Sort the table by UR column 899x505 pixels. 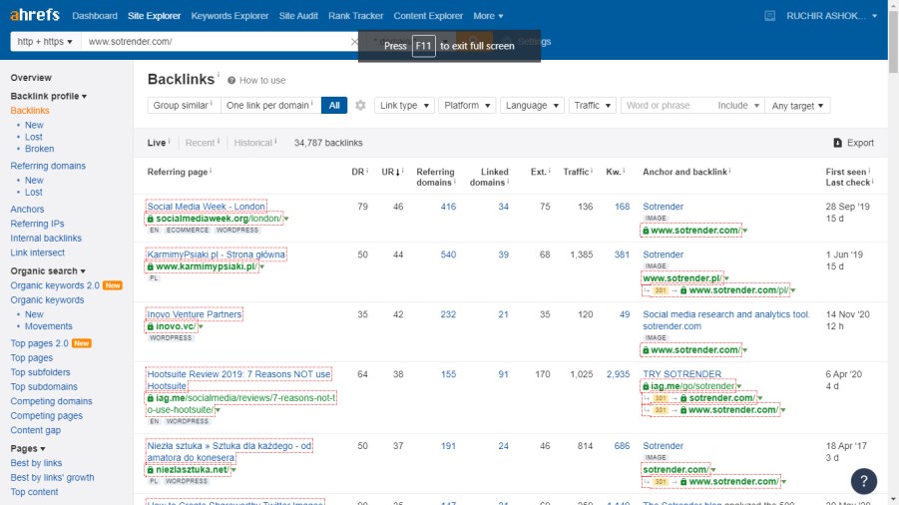tap(390, 172)
